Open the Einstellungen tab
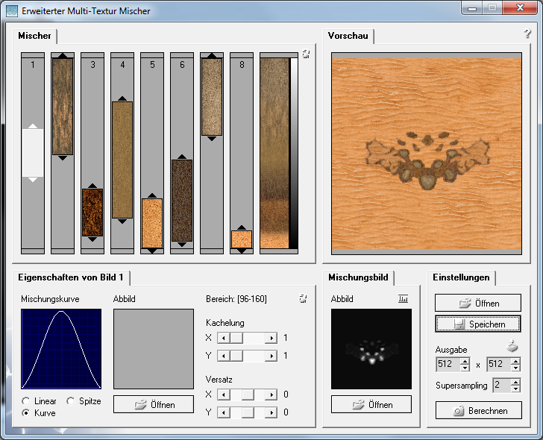543x440 pixels. pyautogui.click(x=461, y=277)
